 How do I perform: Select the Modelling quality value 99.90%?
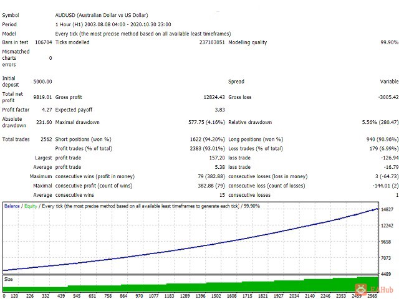pyautogui.click(x=389, y=42)
